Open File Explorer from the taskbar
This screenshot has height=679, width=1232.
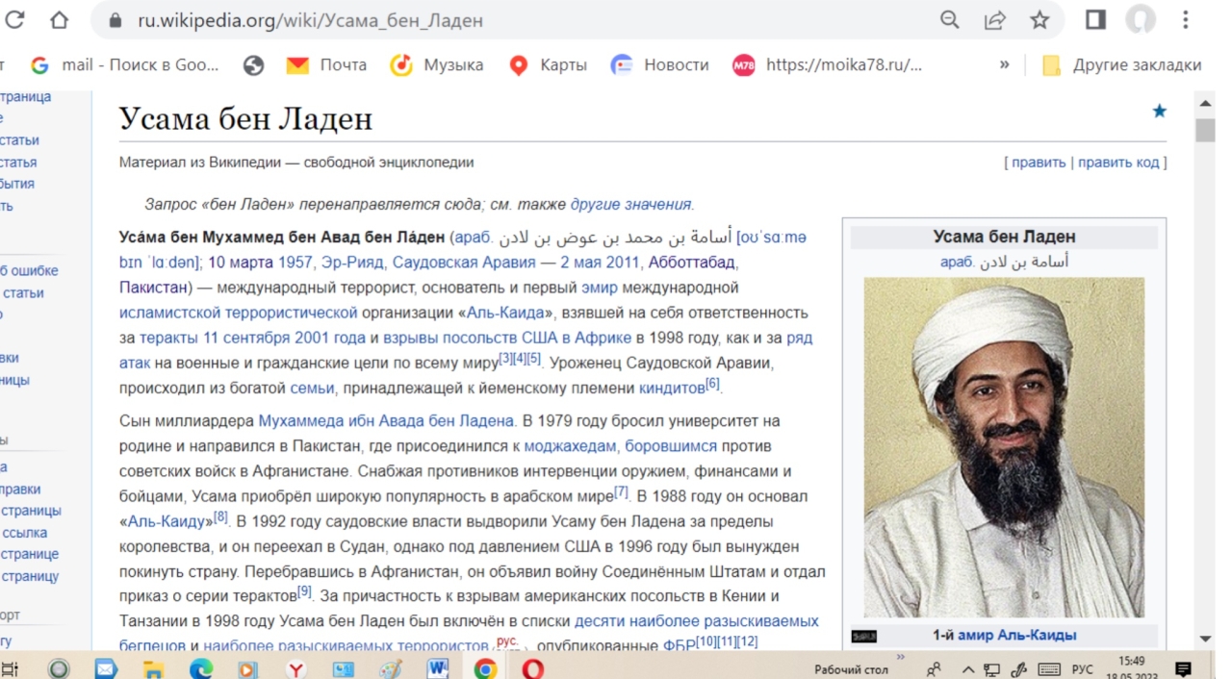tap(152, 668)
